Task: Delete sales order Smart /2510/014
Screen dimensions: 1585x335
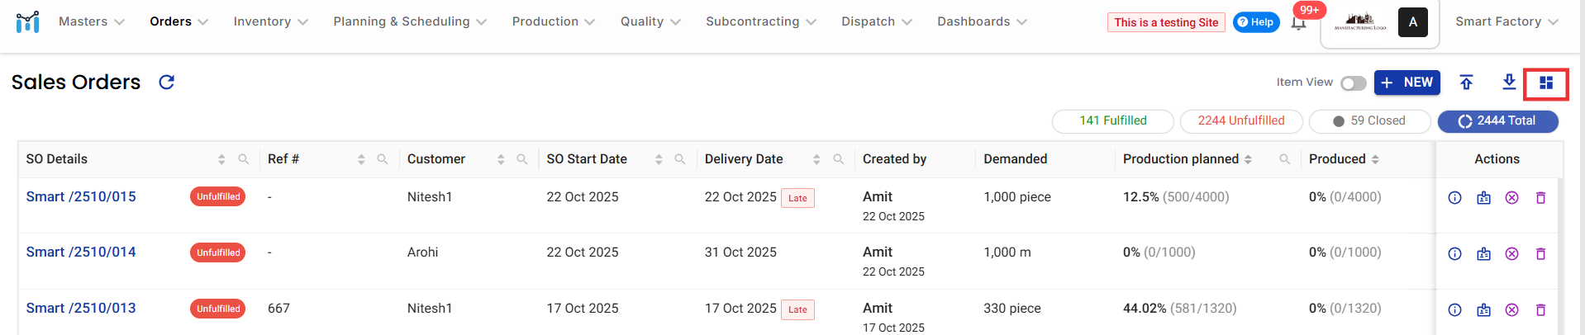Action: [1540, 254]
